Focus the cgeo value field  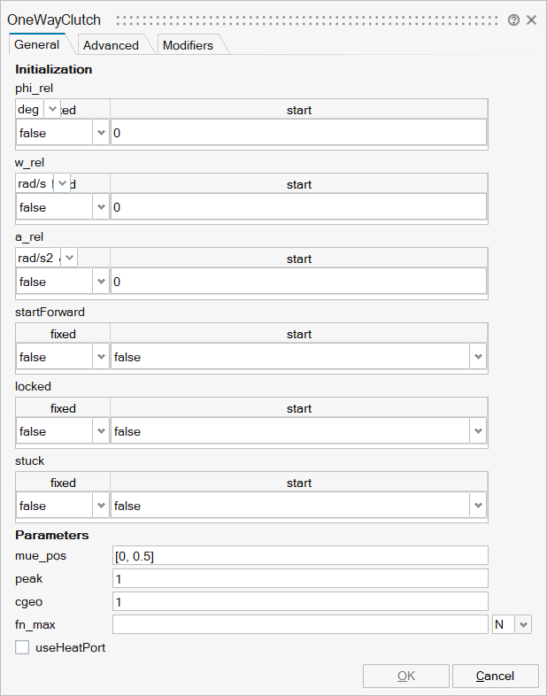[x=300, y=601]
